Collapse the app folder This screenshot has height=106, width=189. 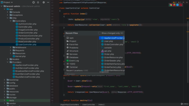click(x=5, y=9)
